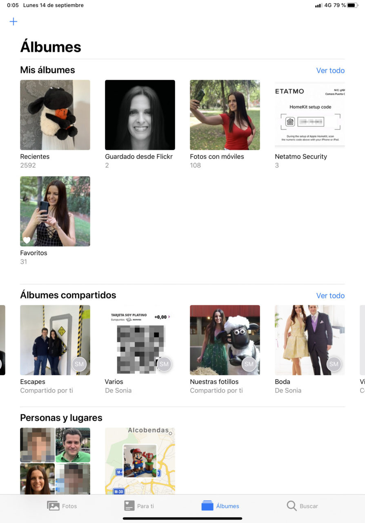
Task: Show all Álbumes compartidos via Ver todo
Action: coord(330,295)
